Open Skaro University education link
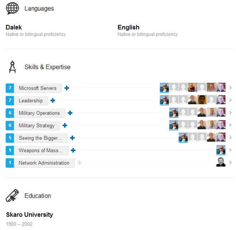236x230 pixels. tap(30, 215)
